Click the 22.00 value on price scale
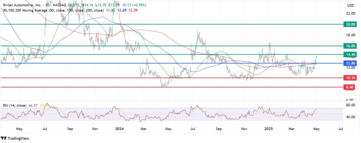 click(350, 13)
